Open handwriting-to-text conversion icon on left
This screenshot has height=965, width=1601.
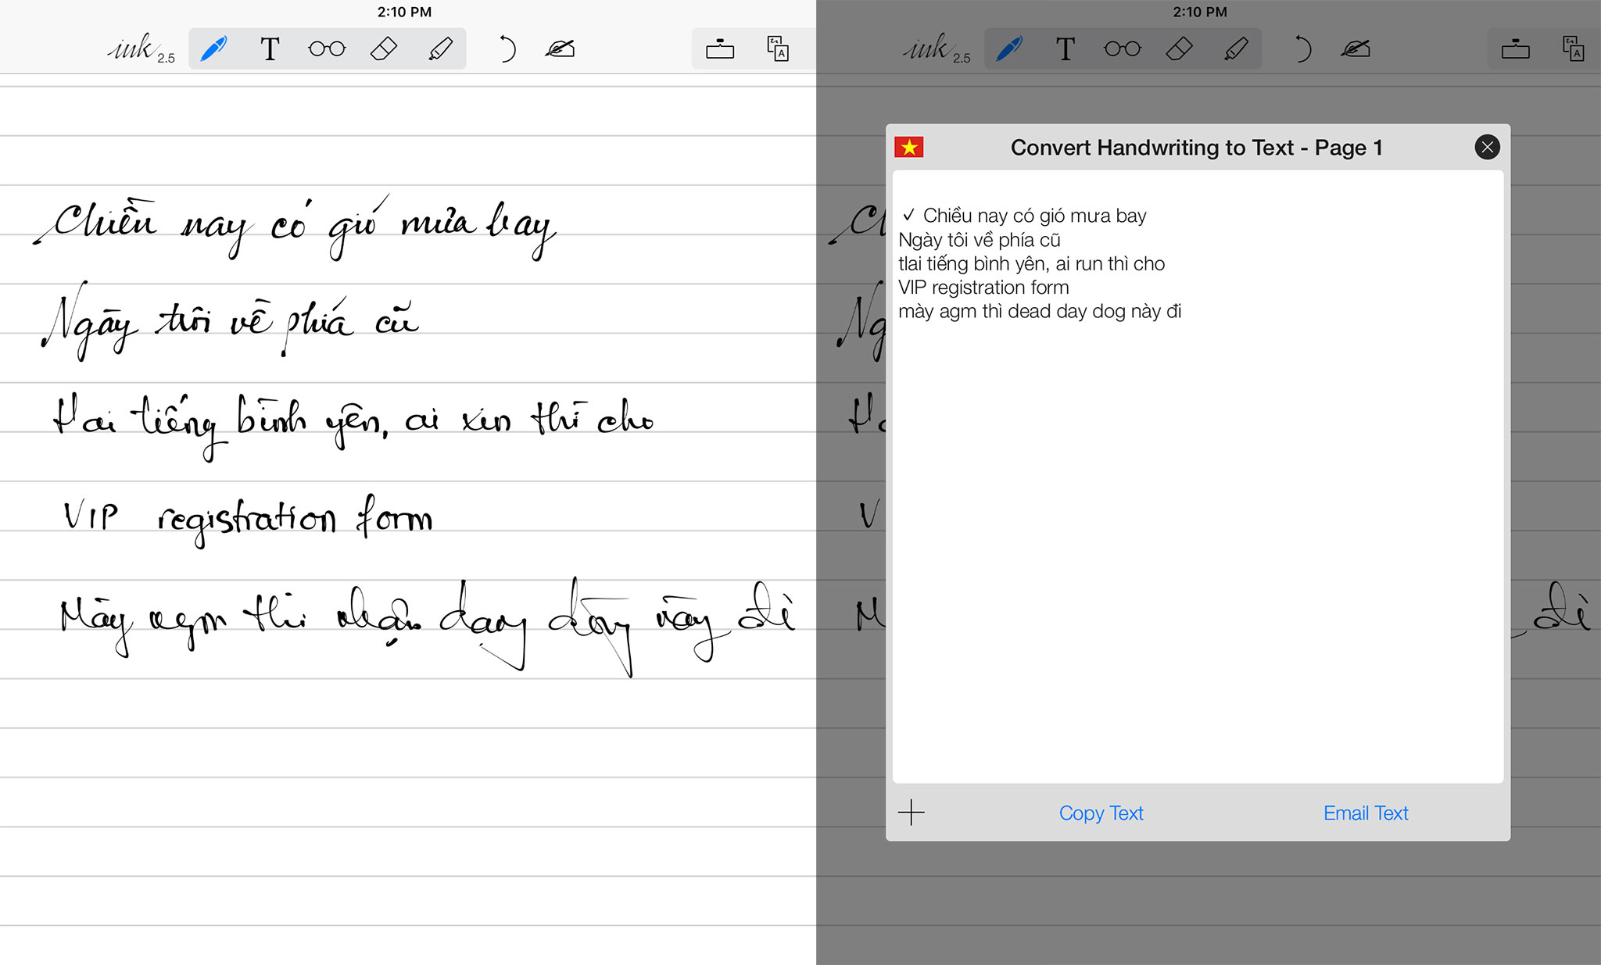coord(777,49)
